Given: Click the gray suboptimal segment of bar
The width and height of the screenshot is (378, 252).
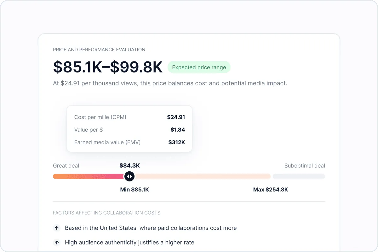Looking at the screenshot, I should (299, 176).
